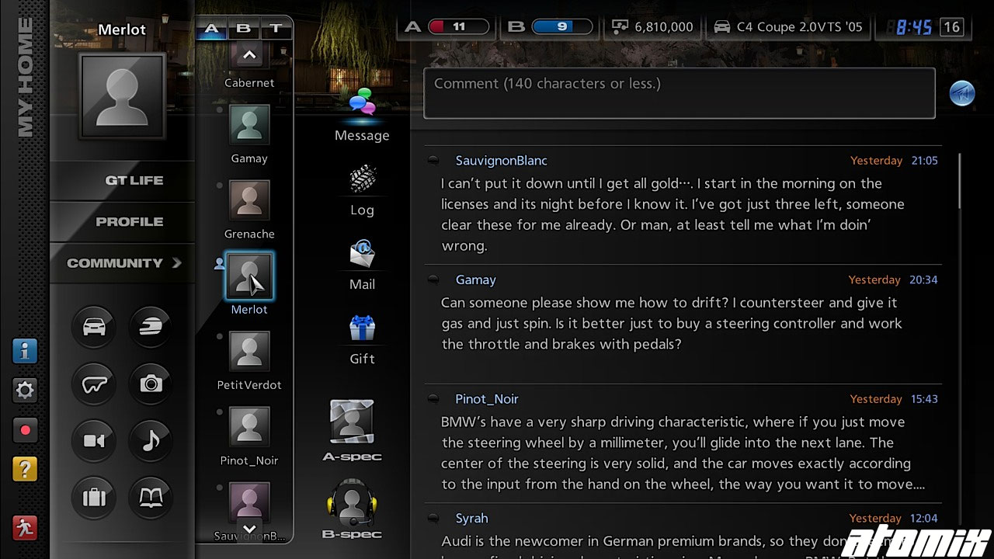Select Grenache friend avatar
The image size is (994, 559).
(x=249, y=200)
